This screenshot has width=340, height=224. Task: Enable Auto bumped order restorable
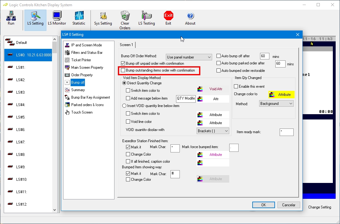click(219, 71)
